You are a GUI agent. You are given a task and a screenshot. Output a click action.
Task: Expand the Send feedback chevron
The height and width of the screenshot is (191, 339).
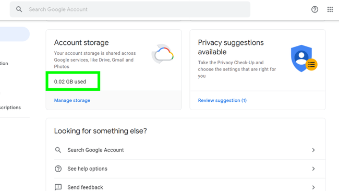(313, 187)
